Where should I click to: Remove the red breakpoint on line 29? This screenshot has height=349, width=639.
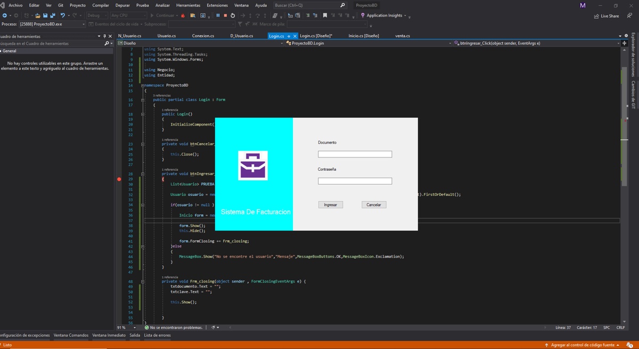click(119, 179)
